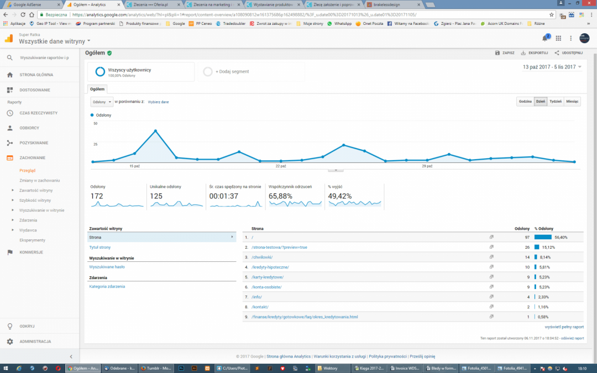Click the wyświetl pełny raport link

click(x=564, y=327)
